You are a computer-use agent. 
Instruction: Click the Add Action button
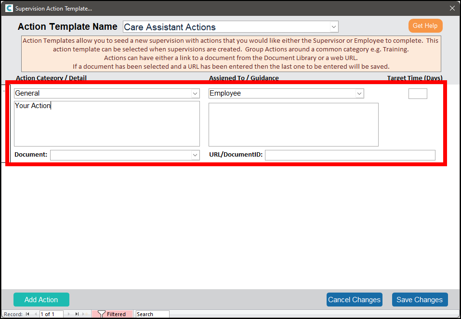[41, 300]
